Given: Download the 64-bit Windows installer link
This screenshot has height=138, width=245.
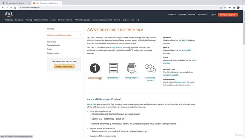Looking at the screenshot, I should coord(185,40).
